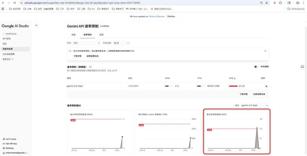Bookmark this page with the star icon
The width and height of the screenshot is (307, 156).
(266, 3)
